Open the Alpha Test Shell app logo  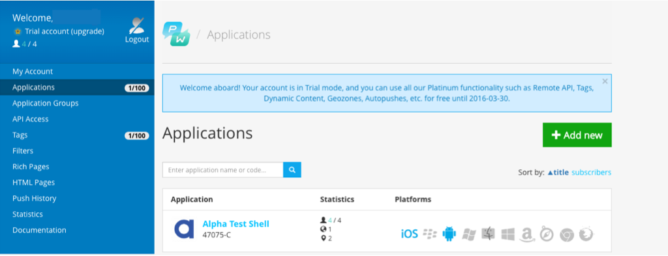184,229
